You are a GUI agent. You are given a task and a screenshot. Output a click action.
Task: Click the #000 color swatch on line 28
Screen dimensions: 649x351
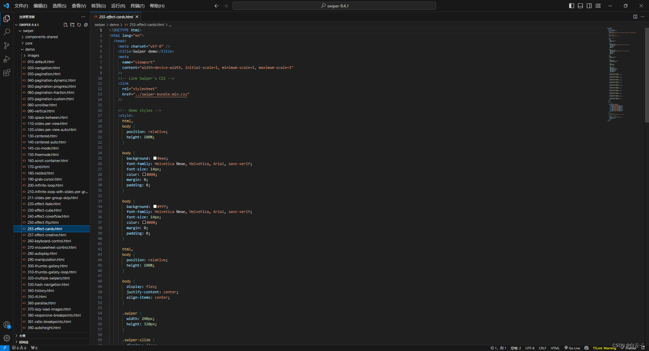[144, 174]
